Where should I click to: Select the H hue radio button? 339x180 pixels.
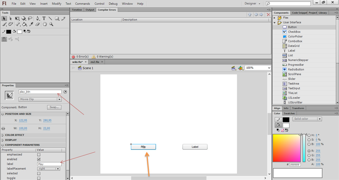click(x=309, y=135)
